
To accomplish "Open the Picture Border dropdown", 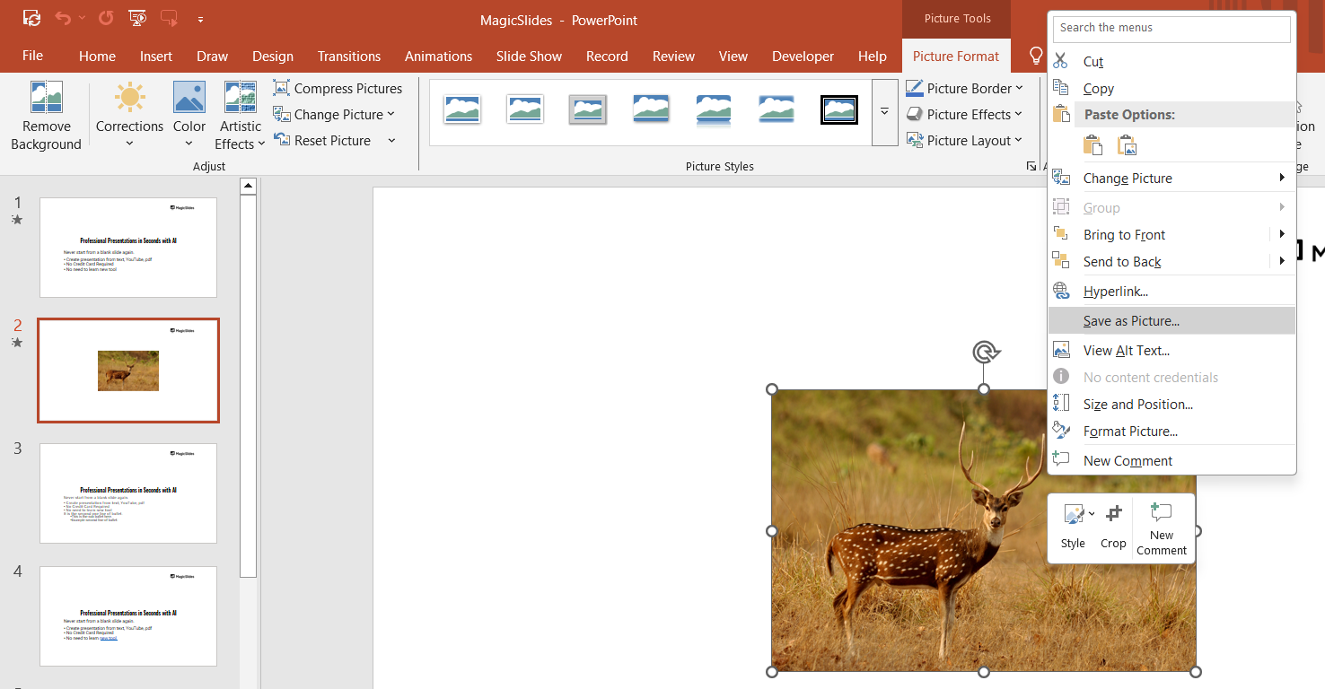I will pos(965,88).
